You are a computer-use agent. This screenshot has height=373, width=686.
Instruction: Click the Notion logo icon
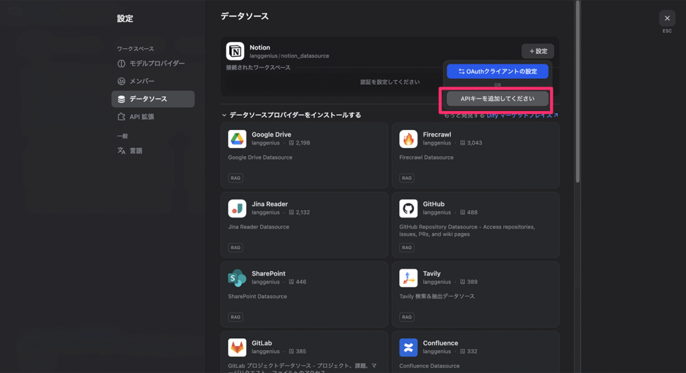pos(235,52)
